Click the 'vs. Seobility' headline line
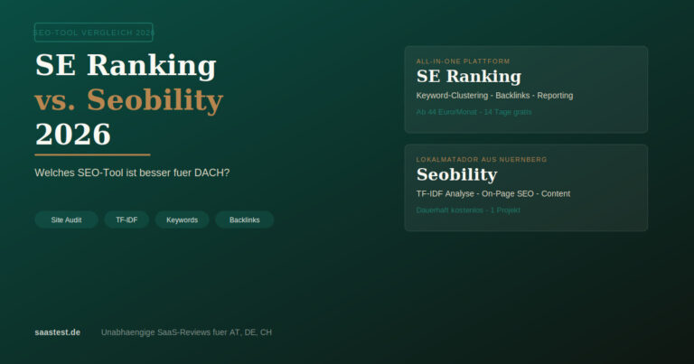694x364 pixels. coord(129,100)
